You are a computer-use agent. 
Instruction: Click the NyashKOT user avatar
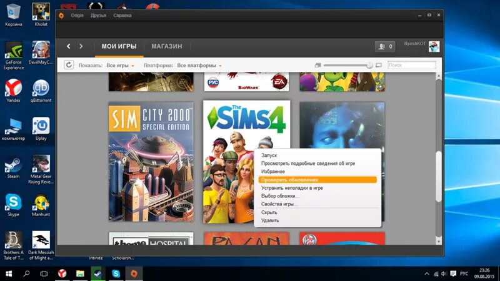[434, 46]
